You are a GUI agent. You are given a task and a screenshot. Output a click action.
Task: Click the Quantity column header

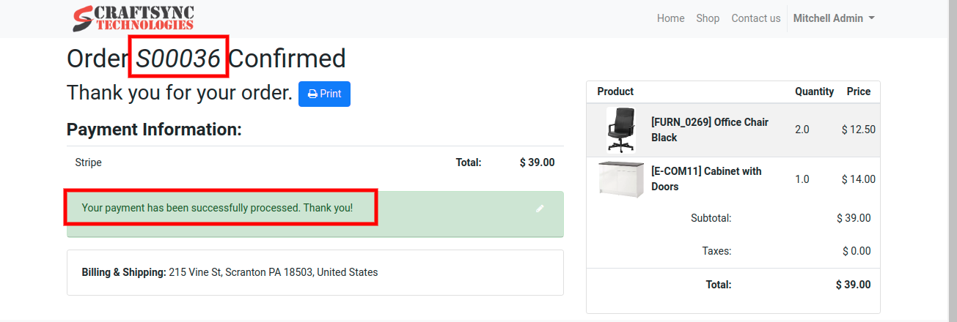pyautogui.click(x=814, y=91)
